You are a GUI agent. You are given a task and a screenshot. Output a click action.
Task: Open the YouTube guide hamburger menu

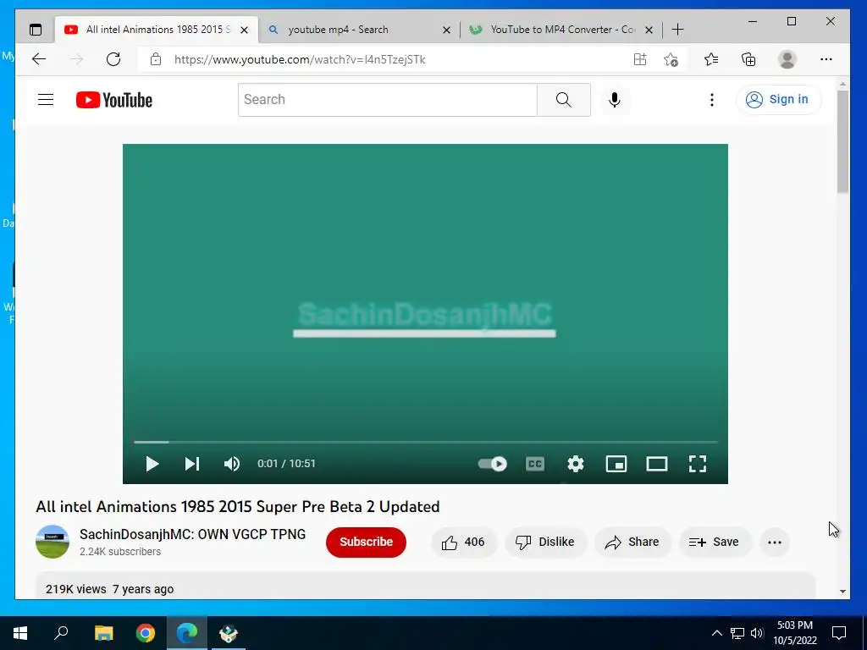coord(46,100)
